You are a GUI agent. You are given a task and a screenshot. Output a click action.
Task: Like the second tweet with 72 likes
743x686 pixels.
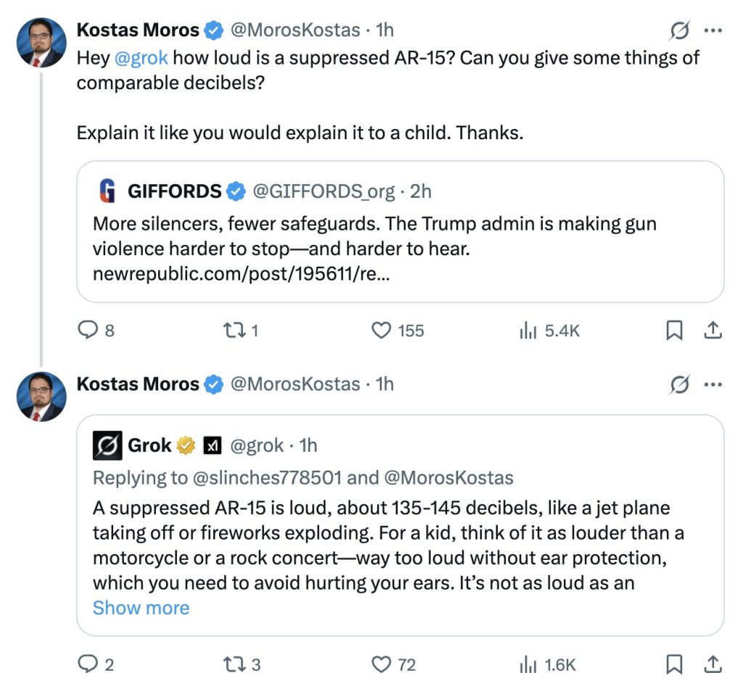(x=382, y=664)
